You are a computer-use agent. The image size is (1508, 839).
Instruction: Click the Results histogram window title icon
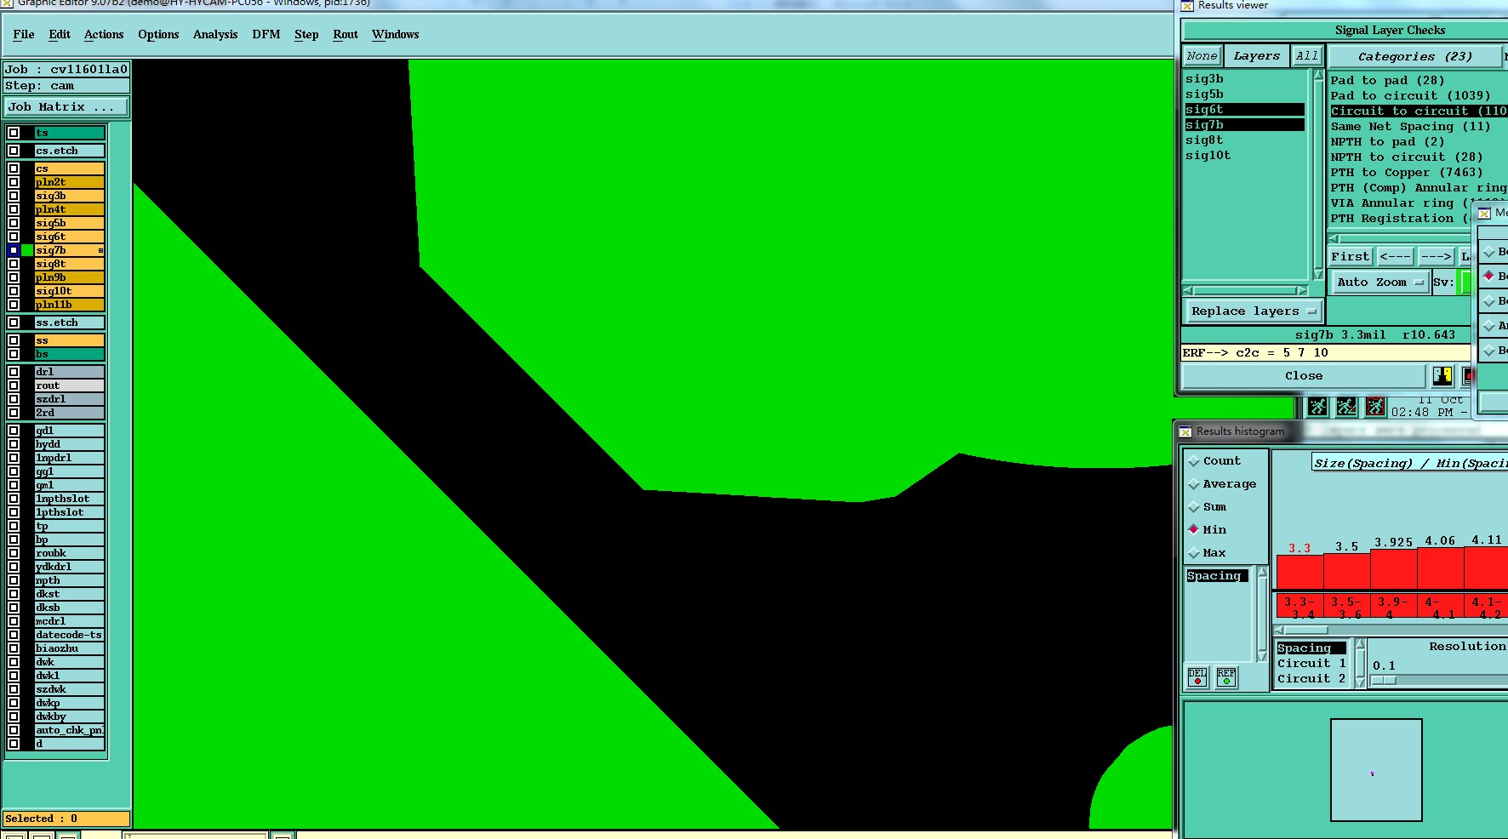(x=1185, y=431)
